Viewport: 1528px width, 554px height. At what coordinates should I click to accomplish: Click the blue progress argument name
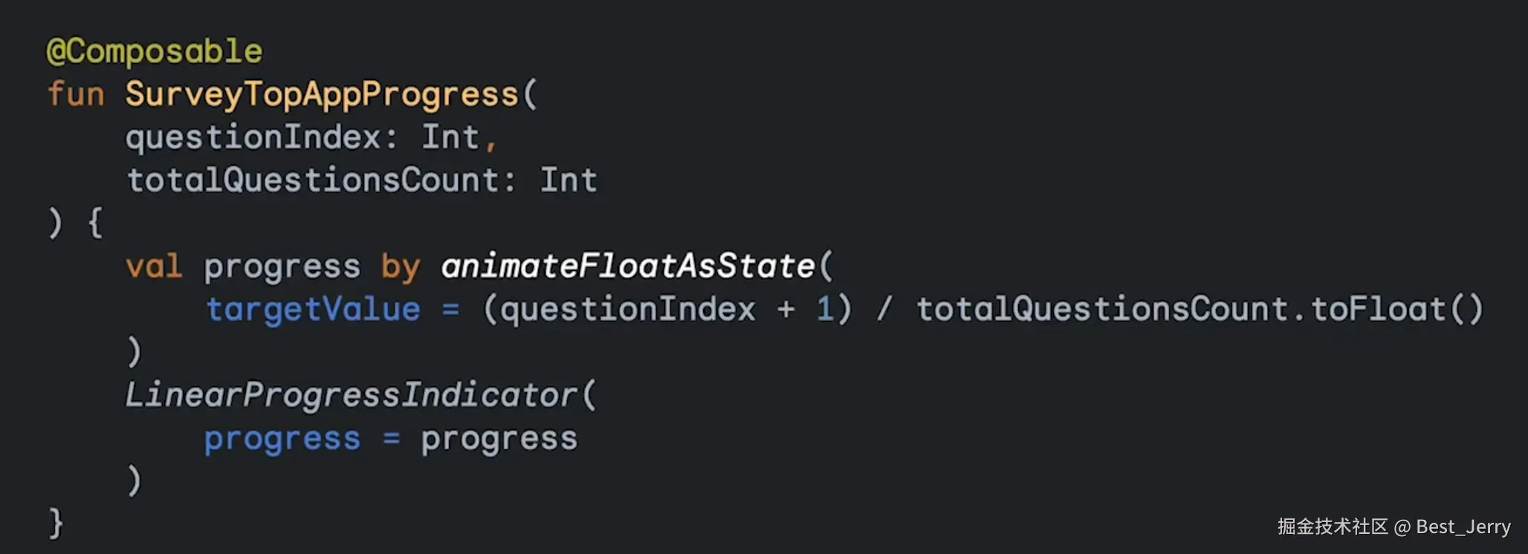(x=282, y=439)
